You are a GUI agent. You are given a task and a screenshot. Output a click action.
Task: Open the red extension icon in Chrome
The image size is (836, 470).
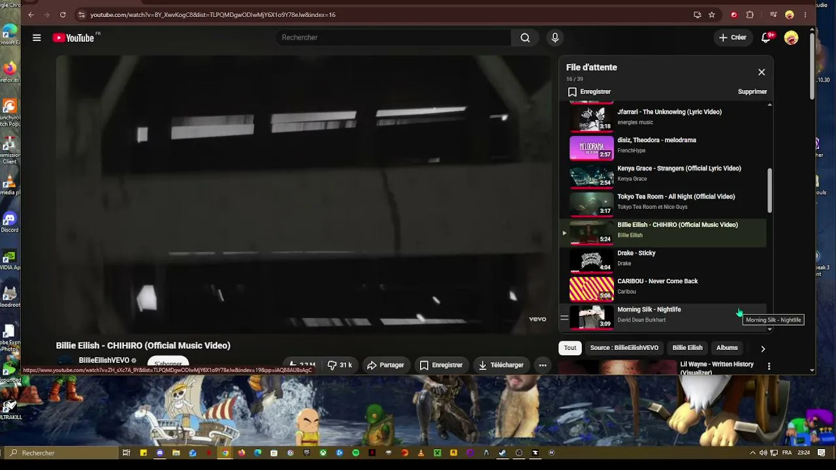(x=733, y=14)
